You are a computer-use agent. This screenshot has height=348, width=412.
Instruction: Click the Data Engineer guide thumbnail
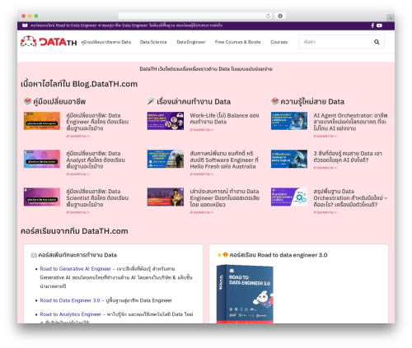pos(42,121)
